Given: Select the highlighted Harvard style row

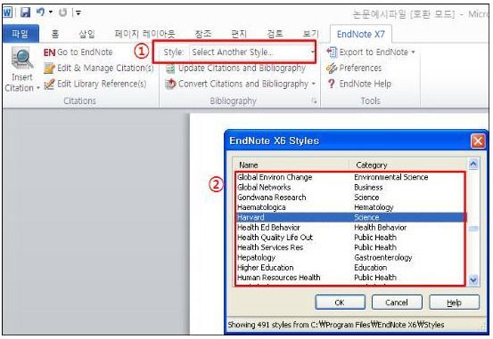Looking at the screenshot, I should [x=349, y=217].
